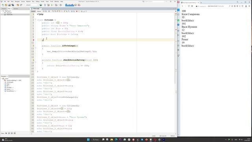This screenshot has height=142, width=252.
Task: Click text 'Ренат' in browser page
Action: (185, 39)
